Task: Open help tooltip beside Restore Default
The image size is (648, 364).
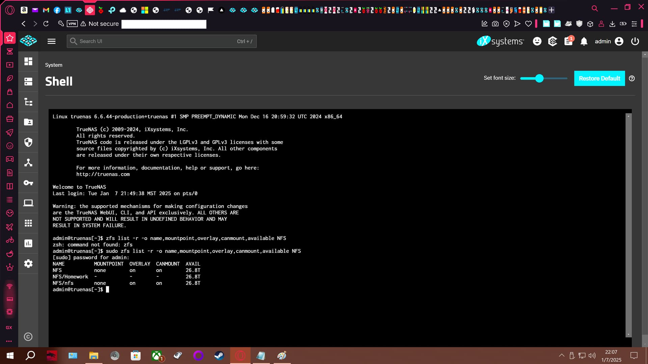Action: [632, 78]
